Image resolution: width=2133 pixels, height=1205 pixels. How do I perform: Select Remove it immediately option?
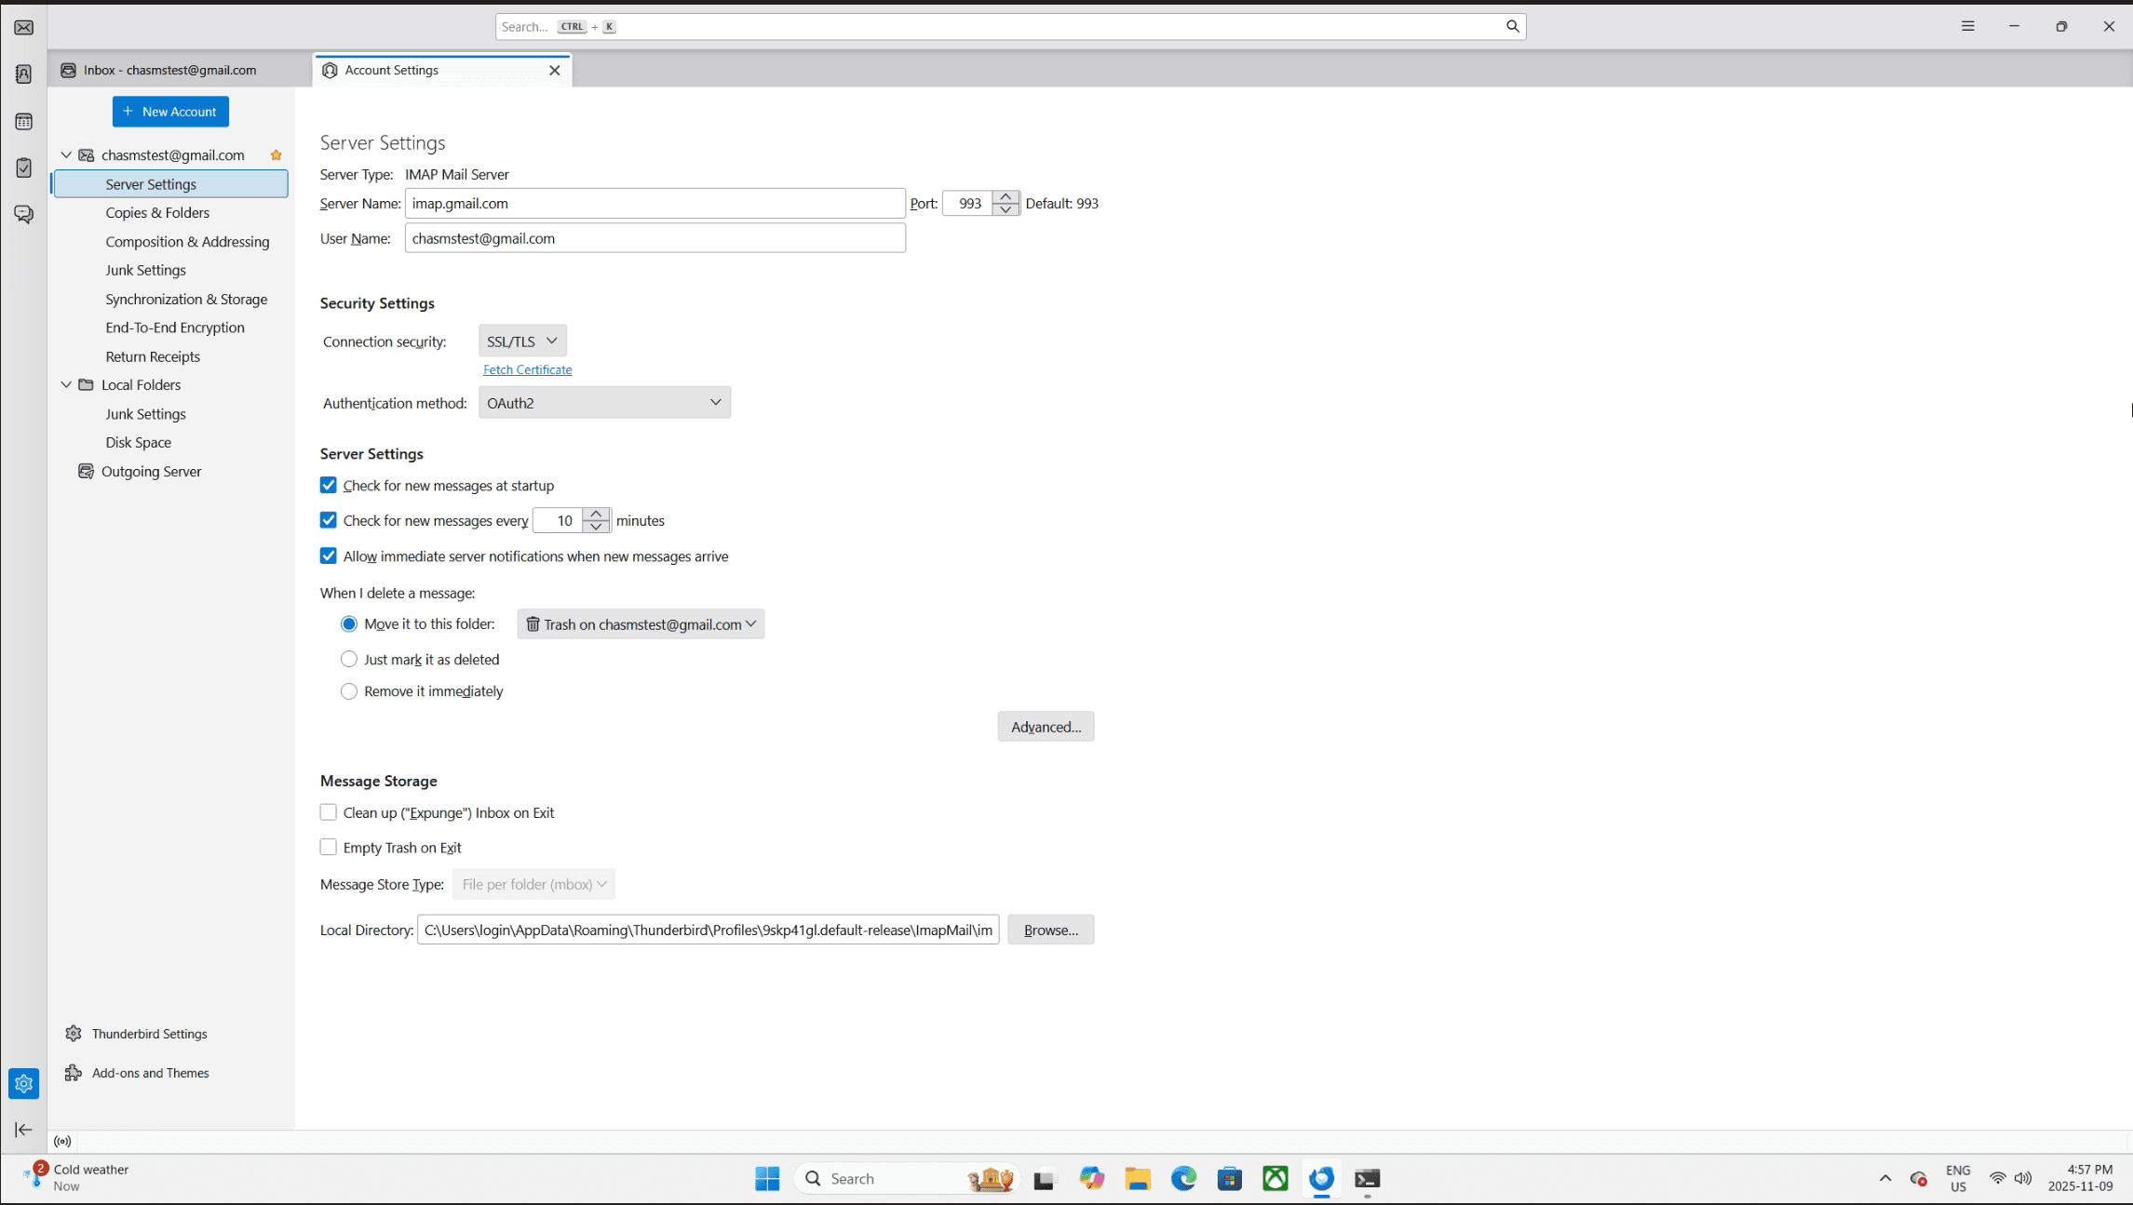[349, 691]
